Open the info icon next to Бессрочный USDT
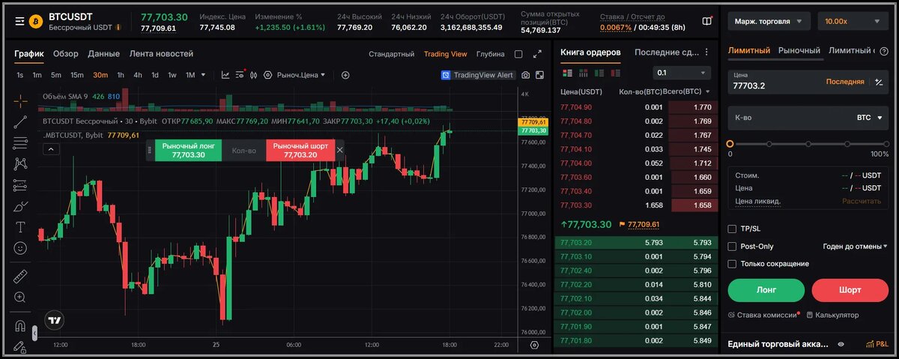 pos(118,28)
